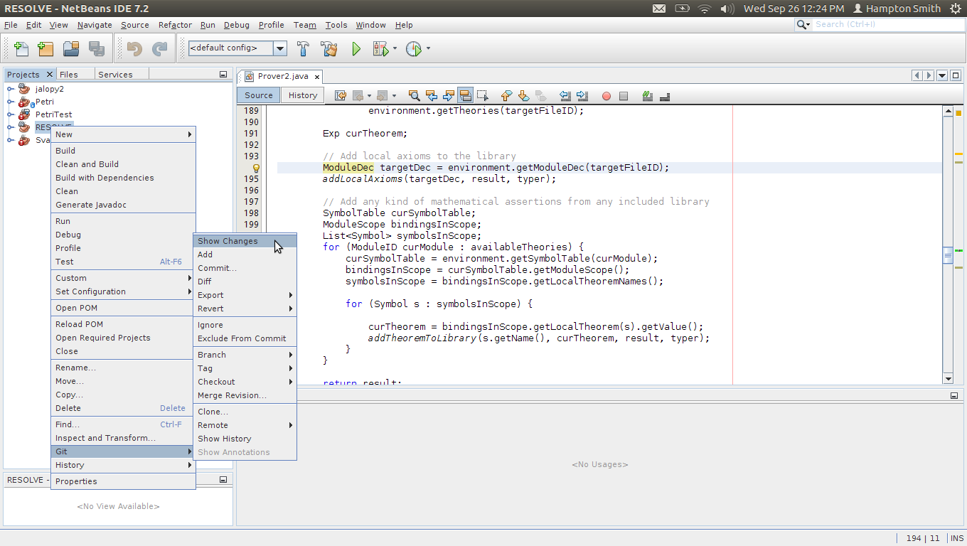Run the project with green play icon
This screenshot has height=546, width=967.
(x=356, y=49)
